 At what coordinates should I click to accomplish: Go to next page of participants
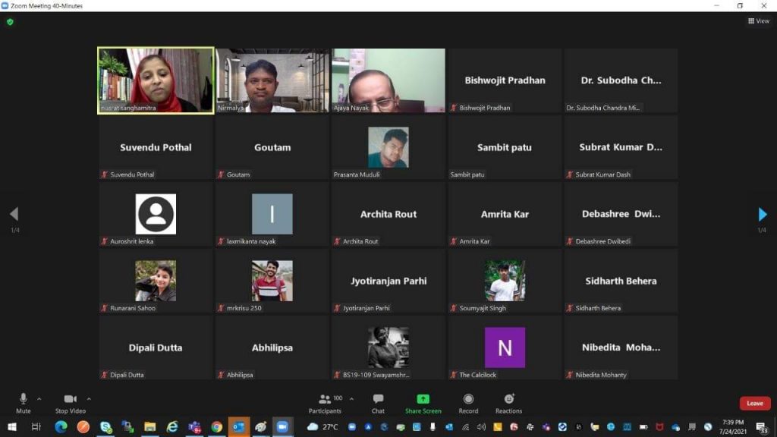pos(763,215)
